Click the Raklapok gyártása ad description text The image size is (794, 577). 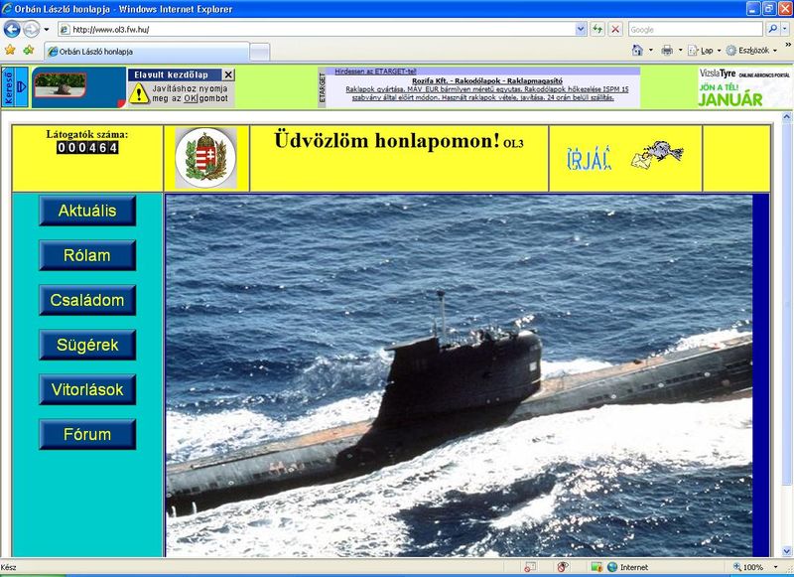[486, 93]
